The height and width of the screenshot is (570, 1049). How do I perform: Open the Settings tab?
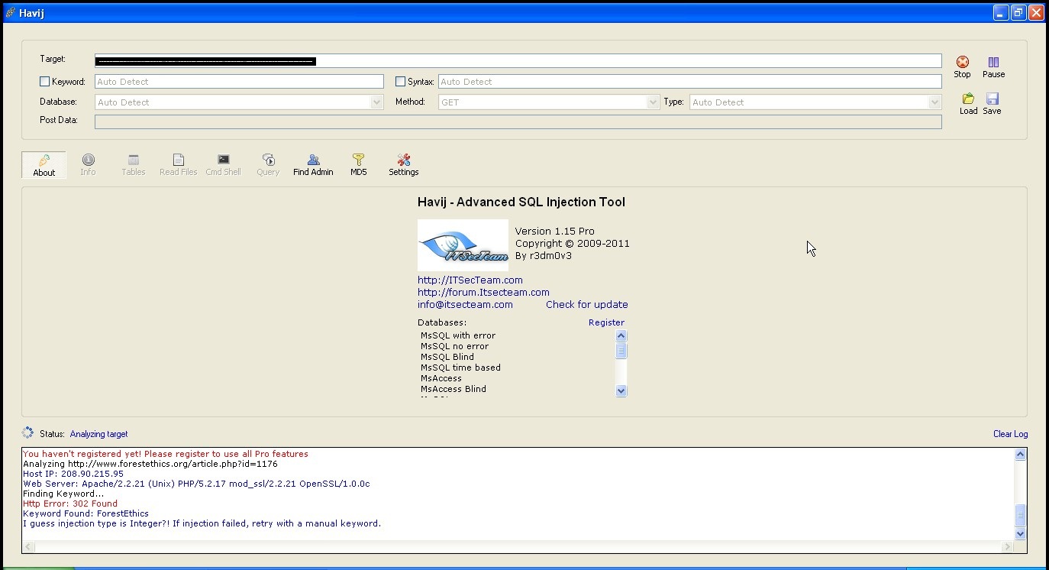[404, 165]
